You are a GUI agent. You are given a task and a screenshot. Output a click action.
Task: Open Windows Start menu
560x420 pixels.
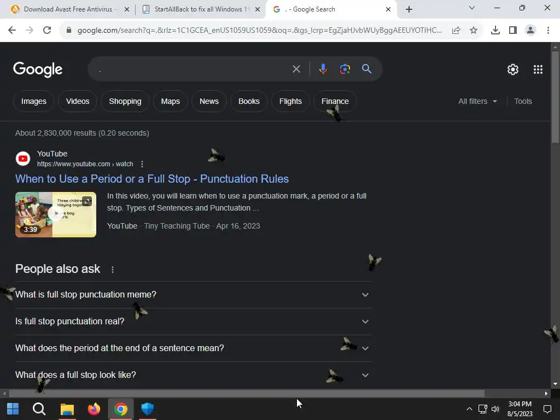13,409
